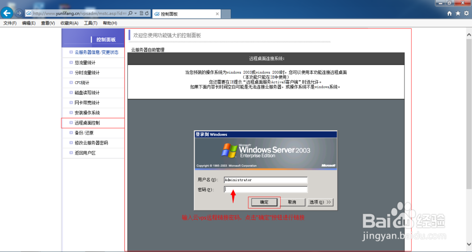472x252 pixels.
Task: Click 云服务器自助管理 heading text
Action: click(148, 50)
